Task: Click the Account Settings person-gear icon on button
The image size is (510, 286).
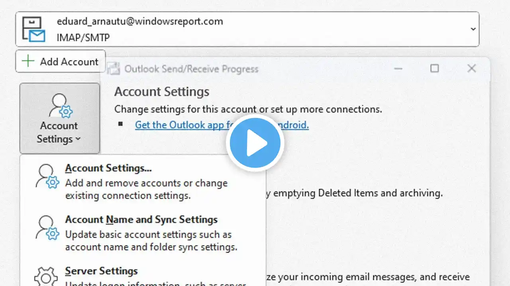Action: click(60, 106)
